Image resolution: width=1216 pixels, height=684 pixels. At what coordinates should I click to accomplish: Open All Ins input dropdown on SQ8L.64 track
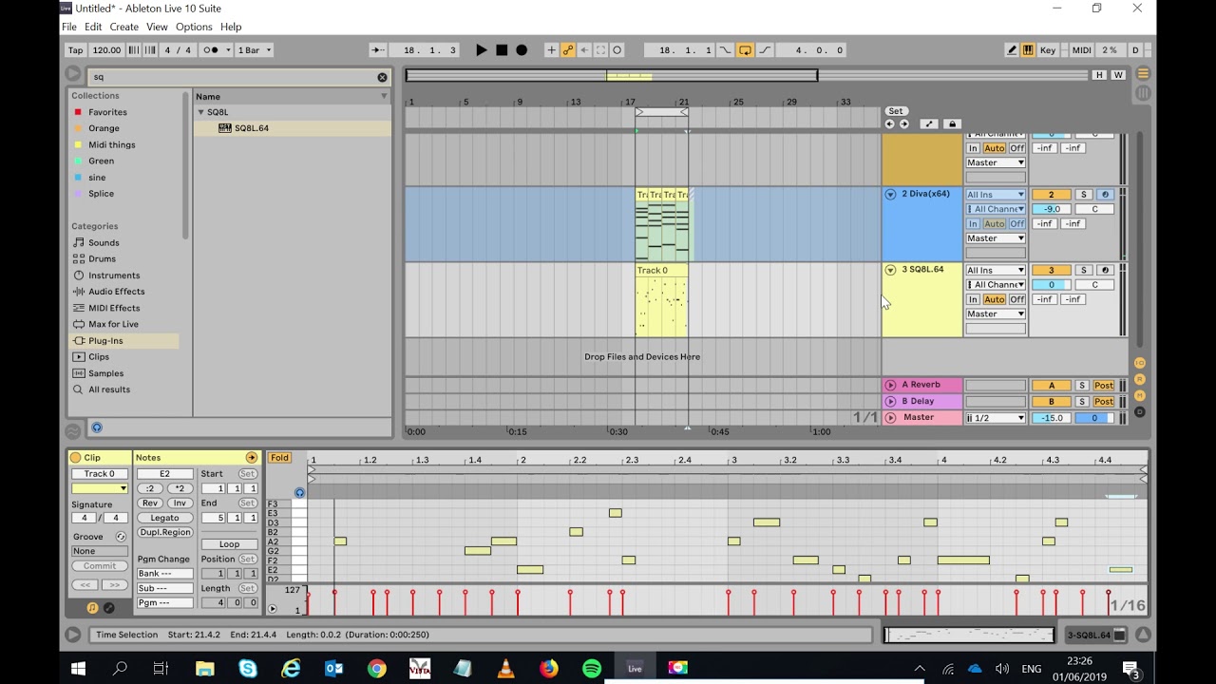tap(996, 270)
